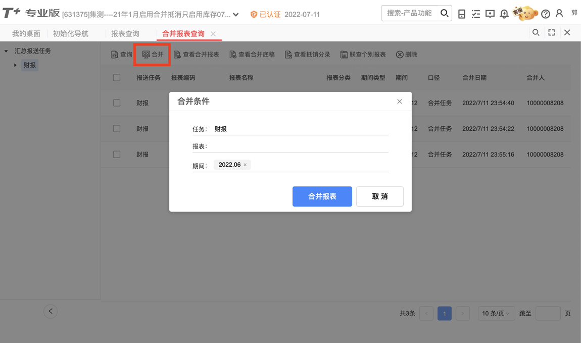Remove the 2022.06 period tag
Screen dimensions: 581x343
[245, 165]
